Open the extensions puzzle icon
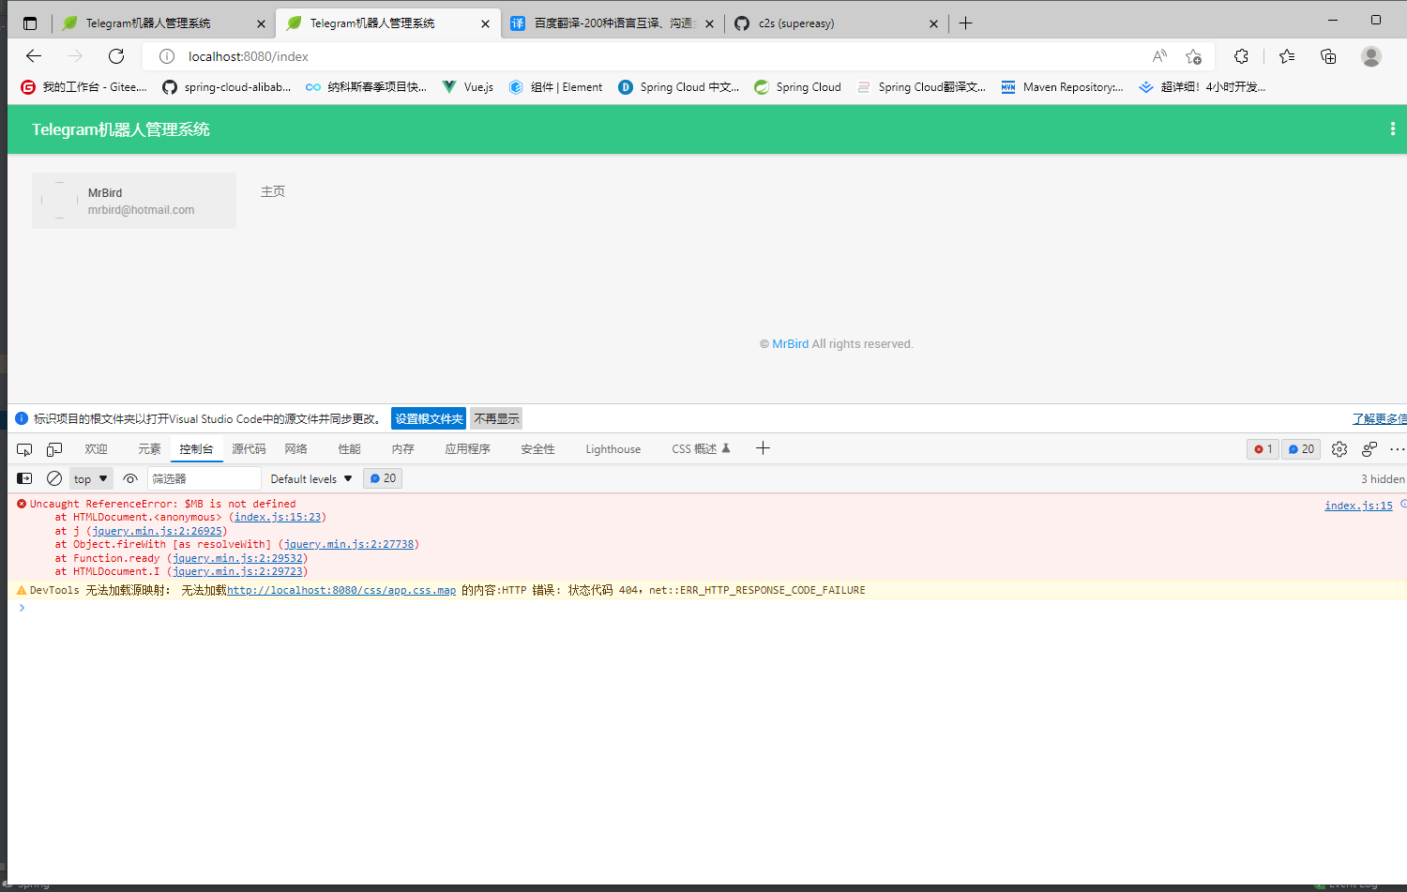 pyautogui.click(x=1241, y=56)
